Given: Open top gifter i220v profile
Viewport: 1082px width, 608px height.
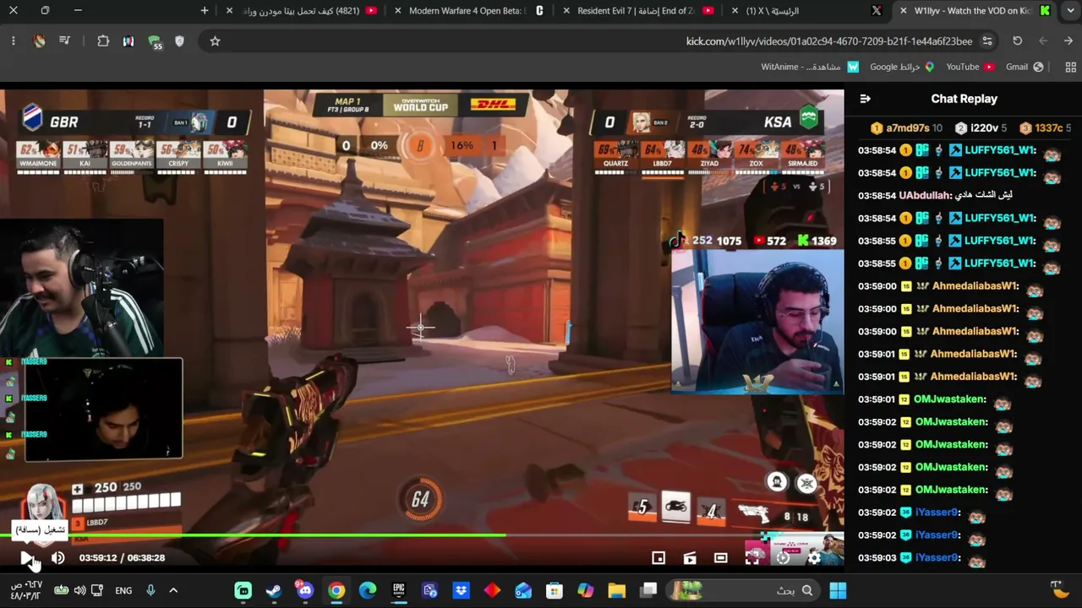Looking at the screenshot, I should 980,128.
